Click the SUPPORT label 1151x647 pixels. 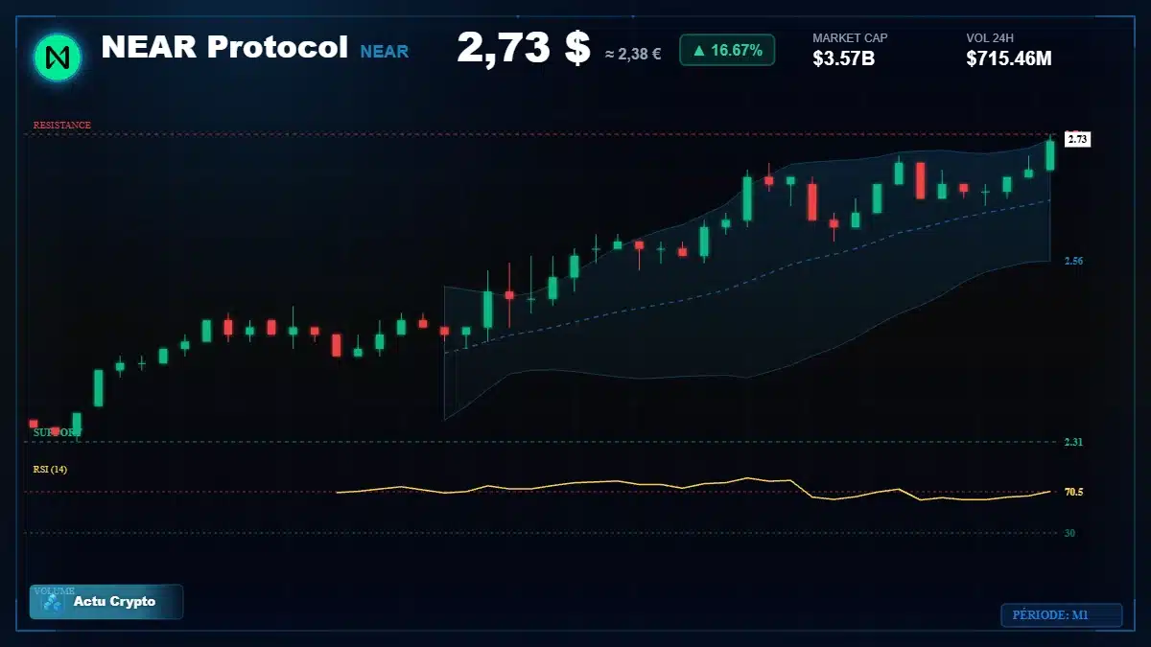click(x=57, y=432)
